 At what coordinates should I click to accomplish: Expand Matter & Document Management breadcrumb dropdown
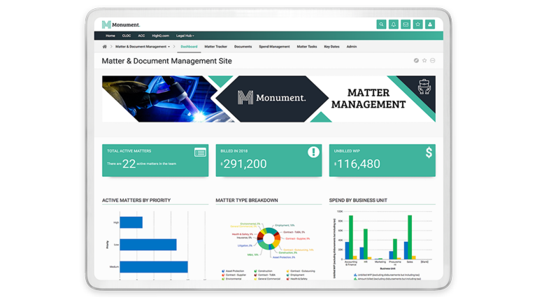143,47
